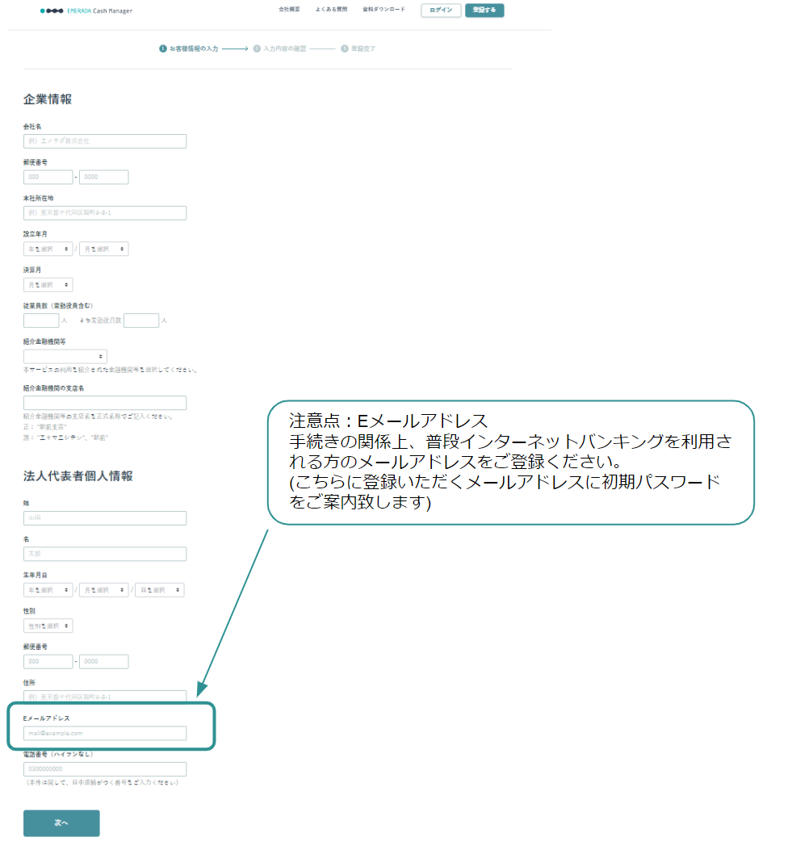Focus the 電話番号 input field
The width and height of the screenshot is (792, 850).
pyautogui.click(x=105, y=769)
